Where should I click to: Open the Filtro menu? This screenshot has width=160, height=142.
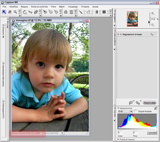point(53,7)
